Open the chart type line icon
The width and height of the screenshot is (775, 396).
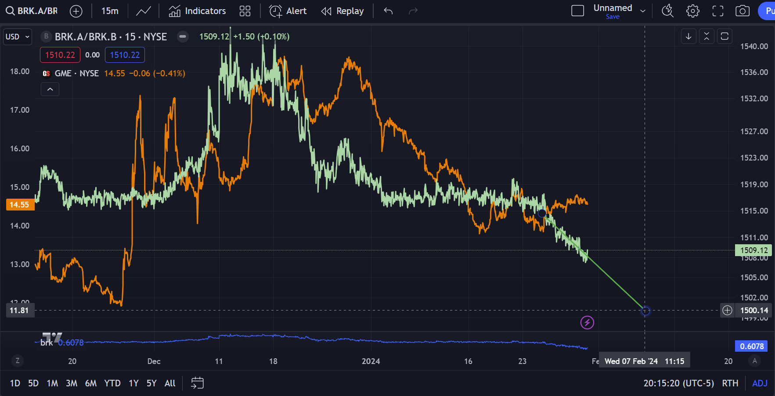point(143,11)
